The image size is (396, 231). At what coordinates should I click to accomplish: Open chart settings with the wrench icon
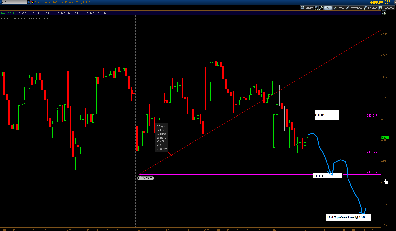(321, 8)
